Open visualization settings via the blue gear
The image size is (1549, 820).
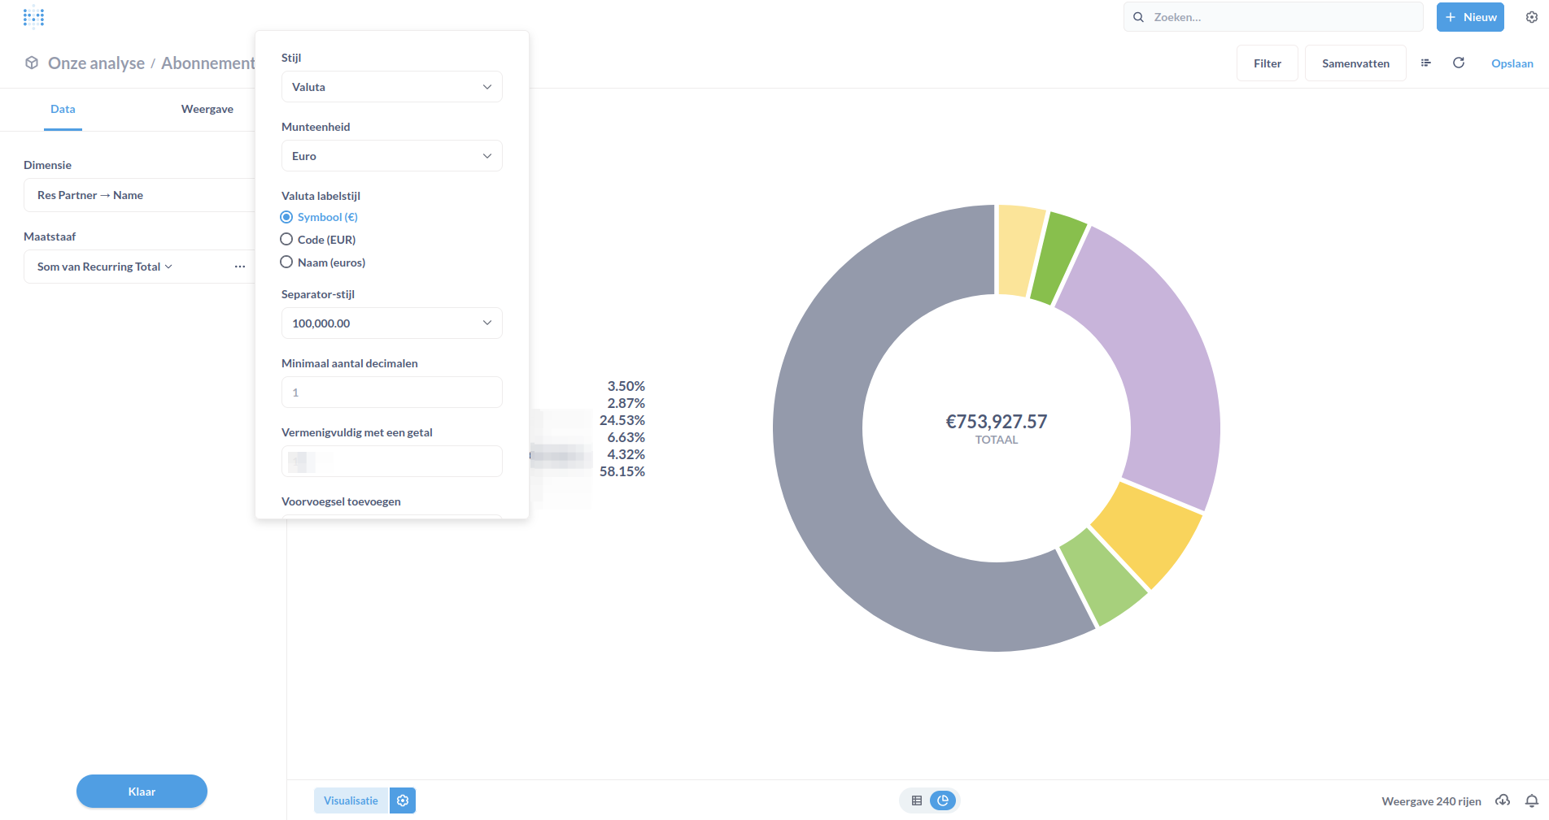403,800
